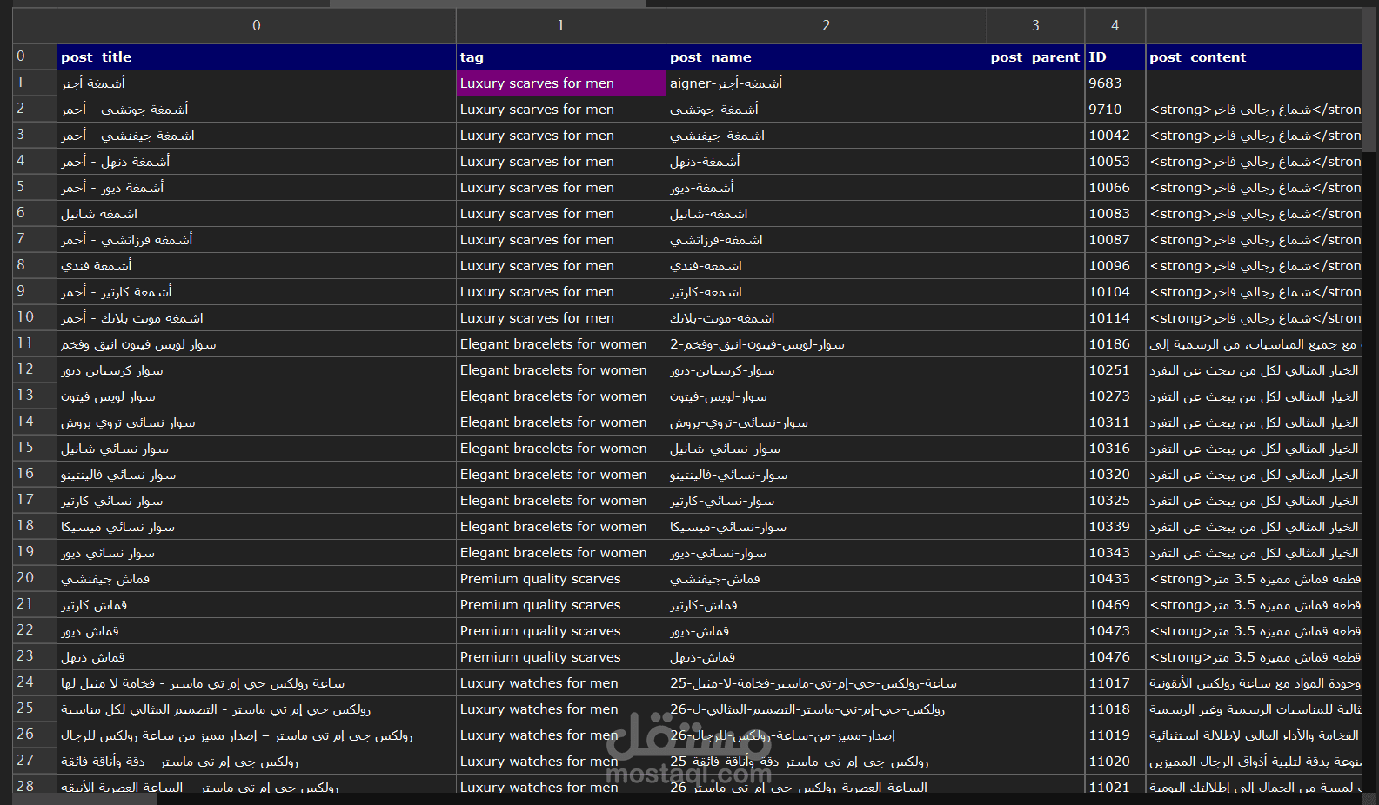Select the highlighted tag cell in row 1
1379x805 pixels.
click(x=561, y=83)
